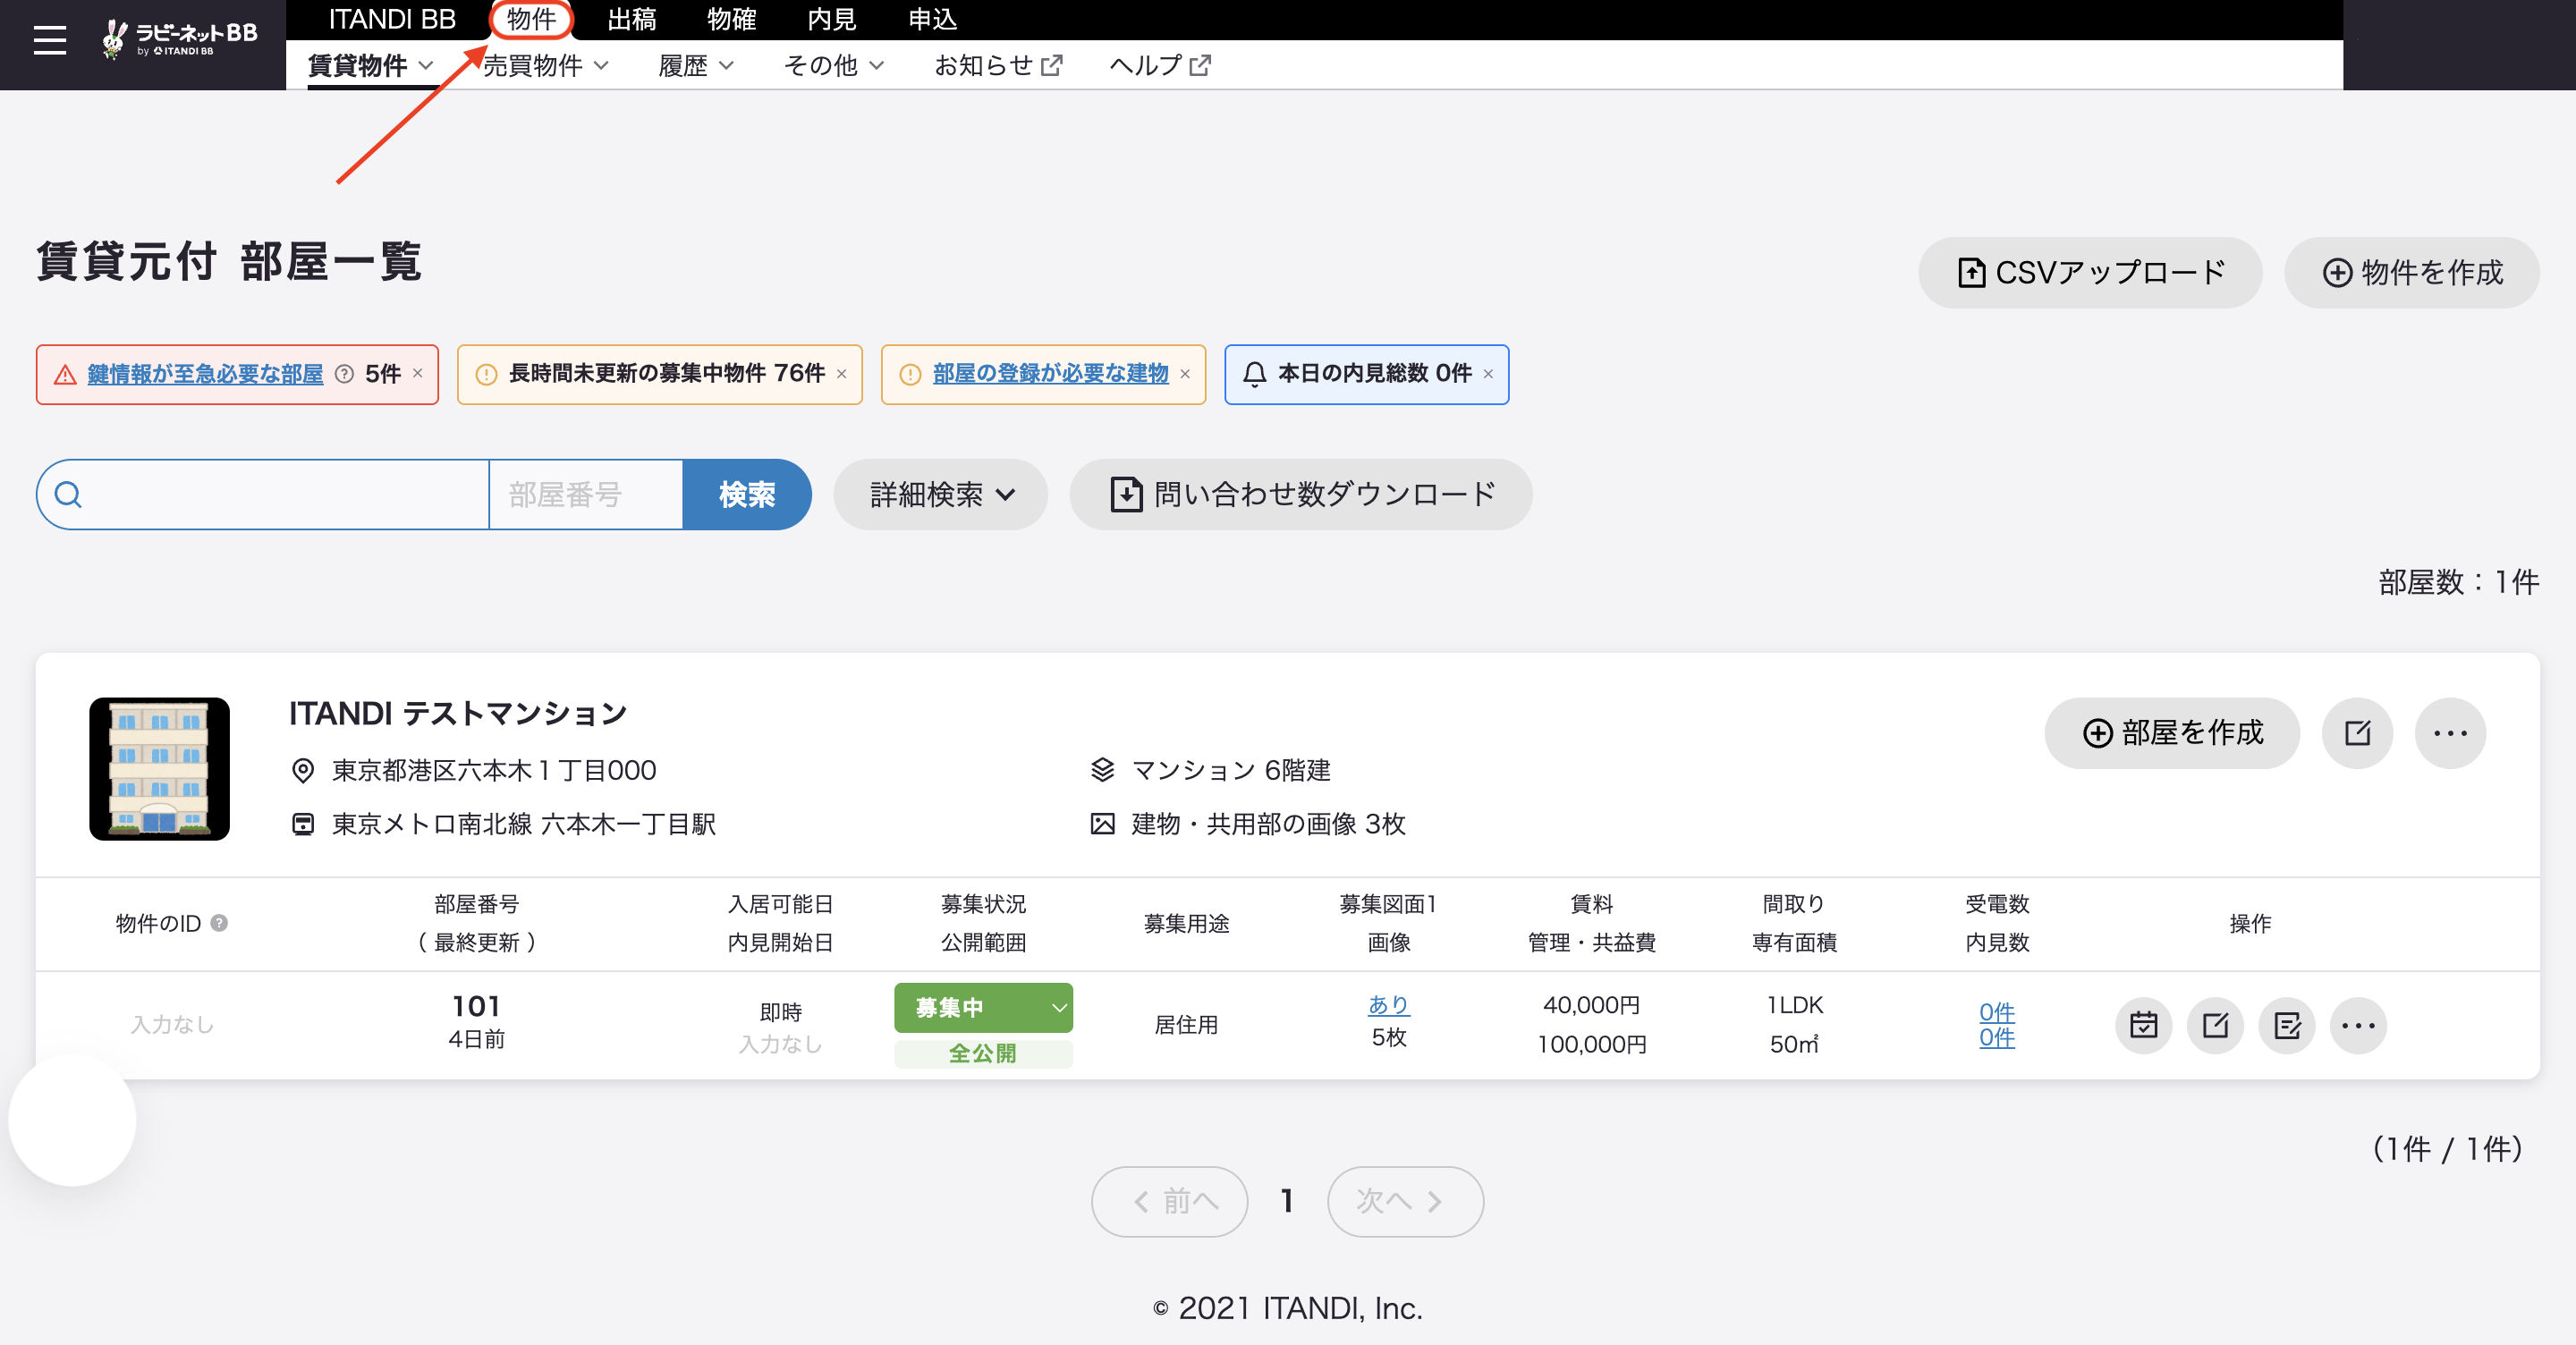Select the 物確 top tab
This screenshot has width=2576, height=1345.
[x=732, y=19]
